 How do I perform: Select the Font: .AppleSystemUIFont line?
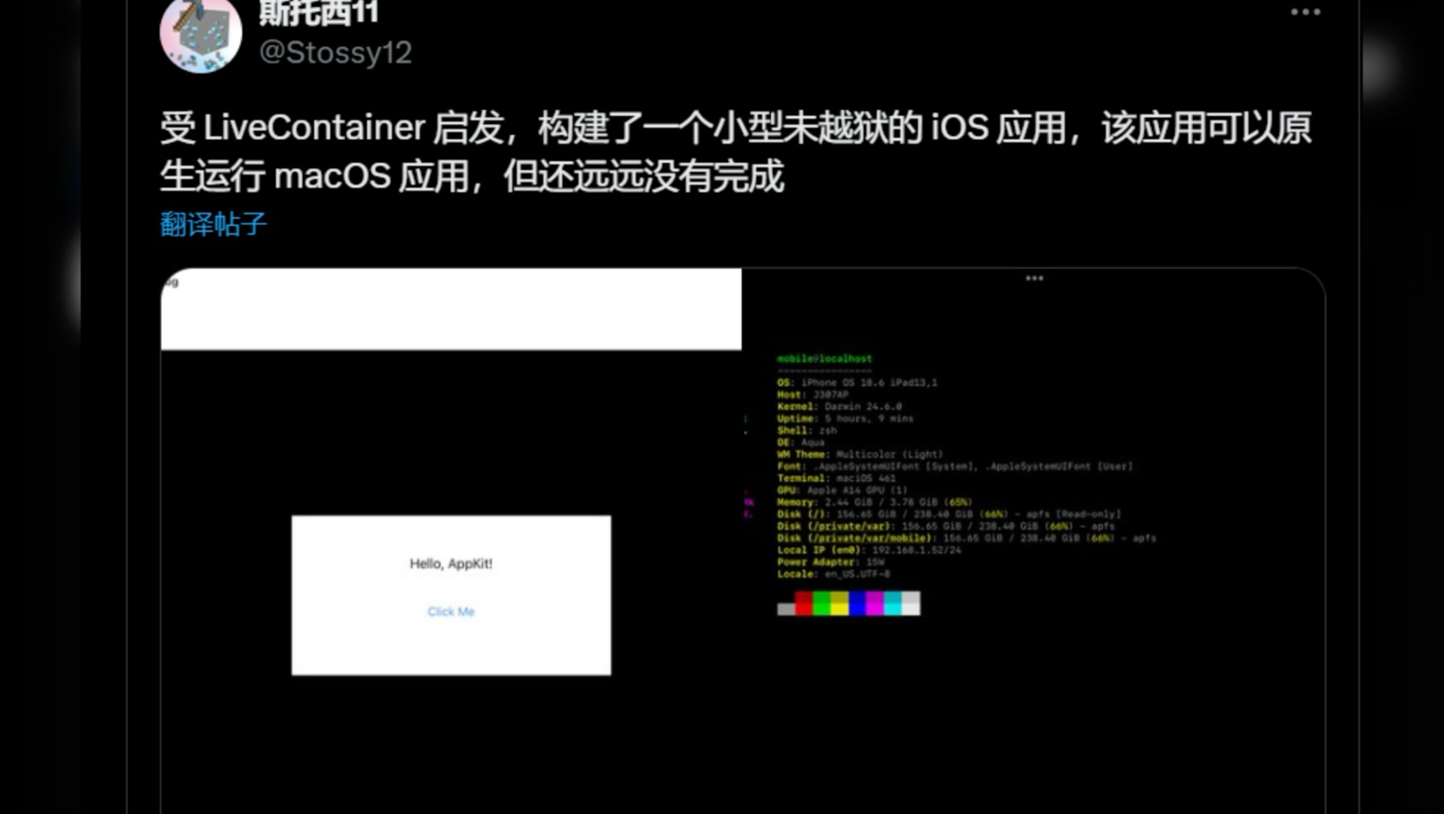click(x=955, y=467)
